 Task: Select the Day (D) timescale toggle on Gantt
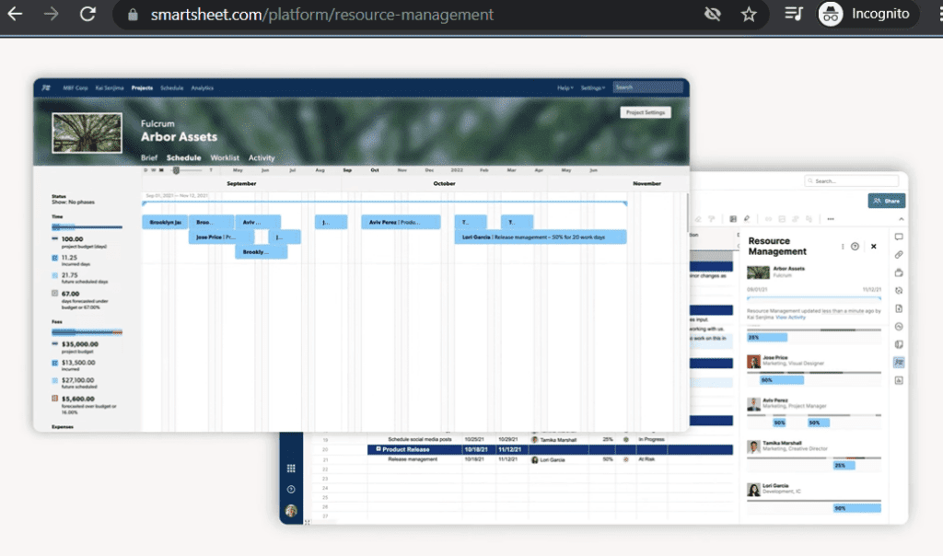(146, 171)
